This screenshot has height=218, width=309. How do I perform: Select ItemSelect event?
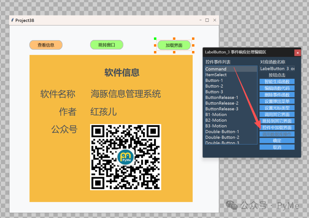point(231,74)
